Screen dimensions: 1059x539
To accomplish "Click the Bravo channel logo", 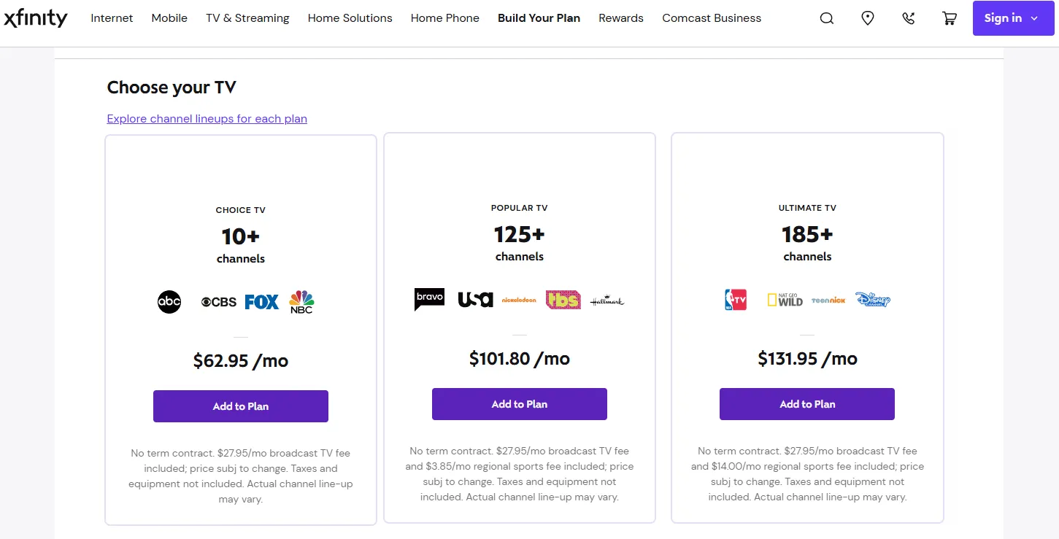I will click(x=429, y=298).
